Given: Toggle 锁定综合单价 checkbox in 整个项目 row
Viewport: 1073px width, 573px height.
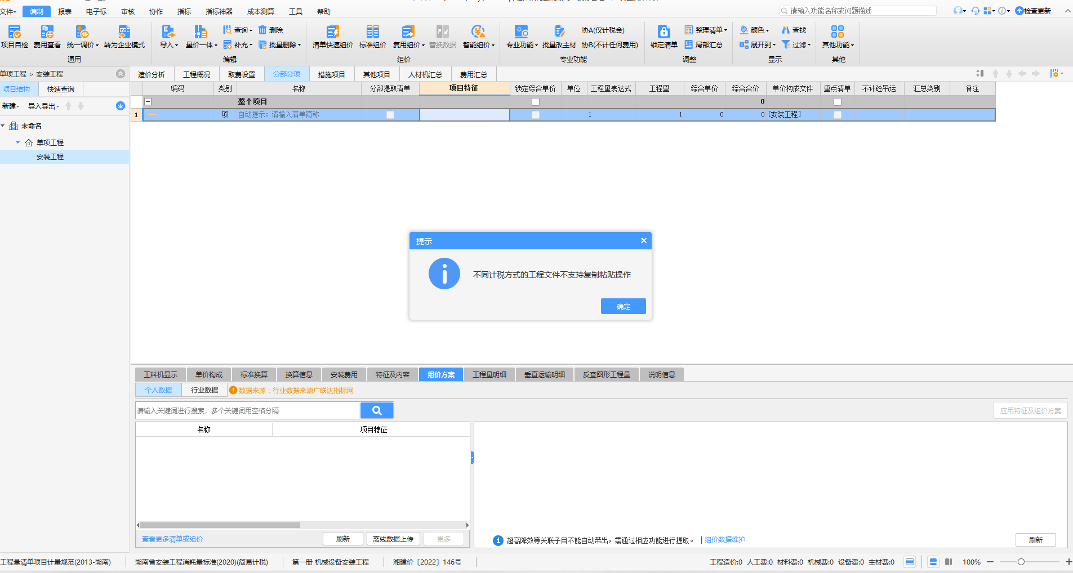Looking at the screenshot, I should [536, 102].
